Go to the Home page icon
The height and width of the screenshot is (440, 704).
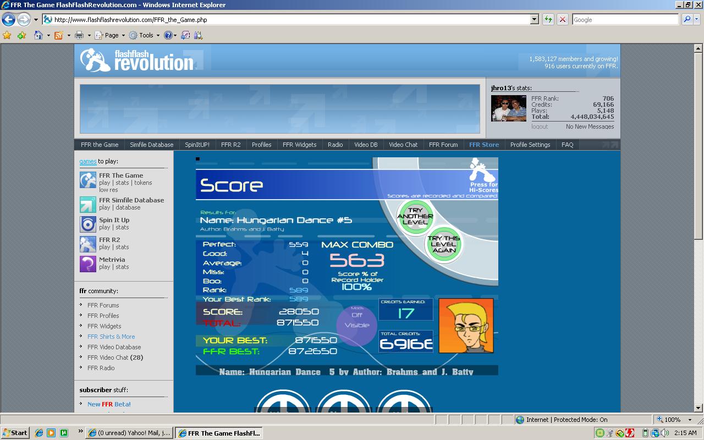click(38, 35)
